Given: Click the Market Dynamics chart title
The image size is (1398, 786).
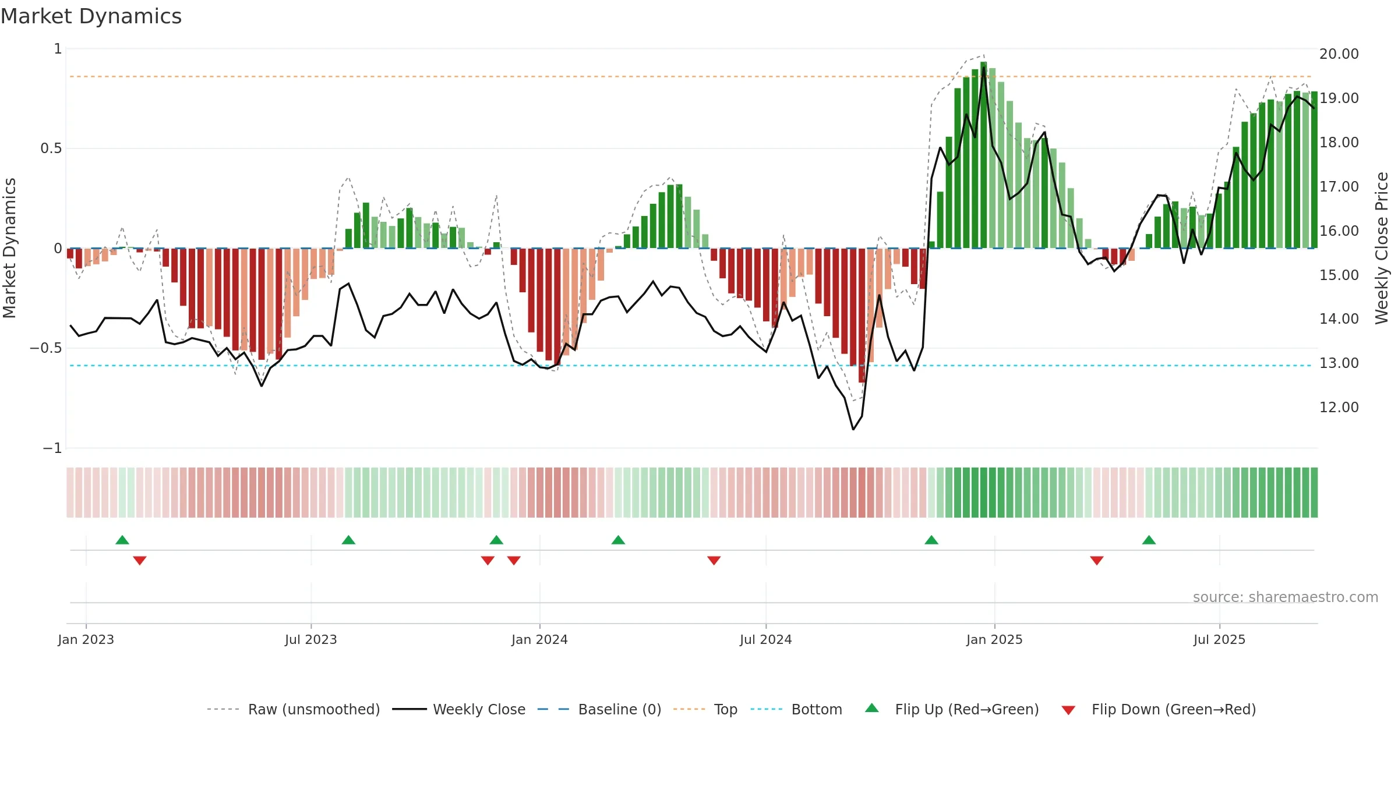Looking at the screenshot, I should click(91, 16).
